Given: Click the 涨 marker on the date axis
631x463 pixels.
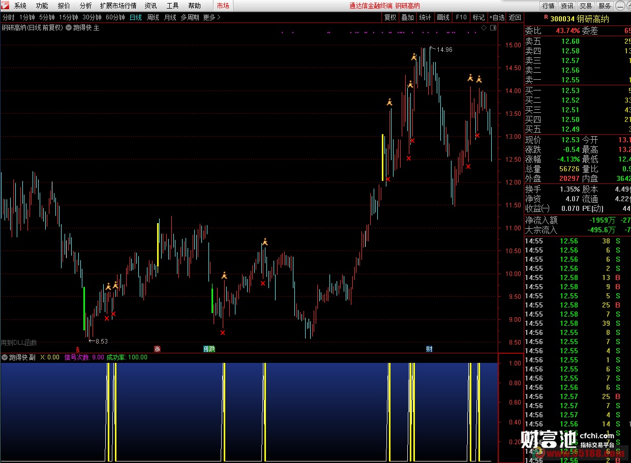Looking at the screenshot, I should click(x=157, y=349).
